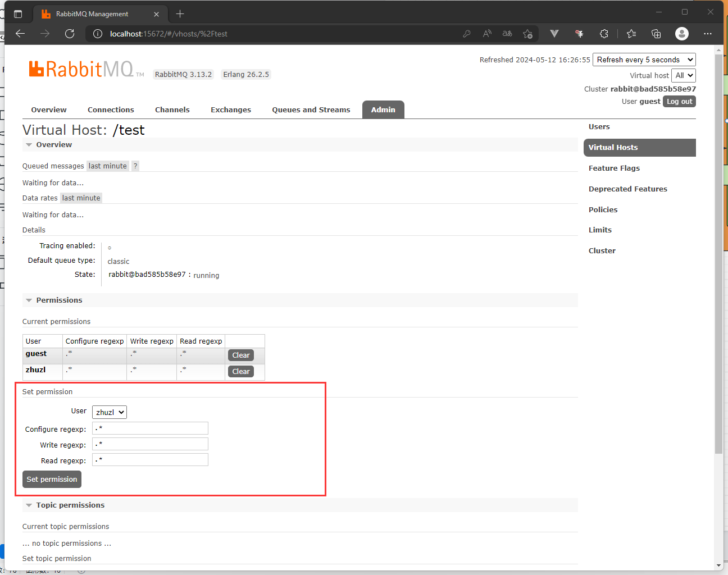Focus the Read regexp input field
728x575 pixels.
click(x=150, y=460)
